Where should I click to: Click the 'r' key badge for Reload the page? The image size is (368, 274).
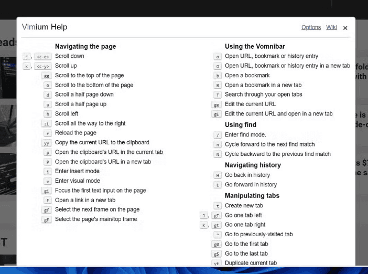[x=48, y=133]
